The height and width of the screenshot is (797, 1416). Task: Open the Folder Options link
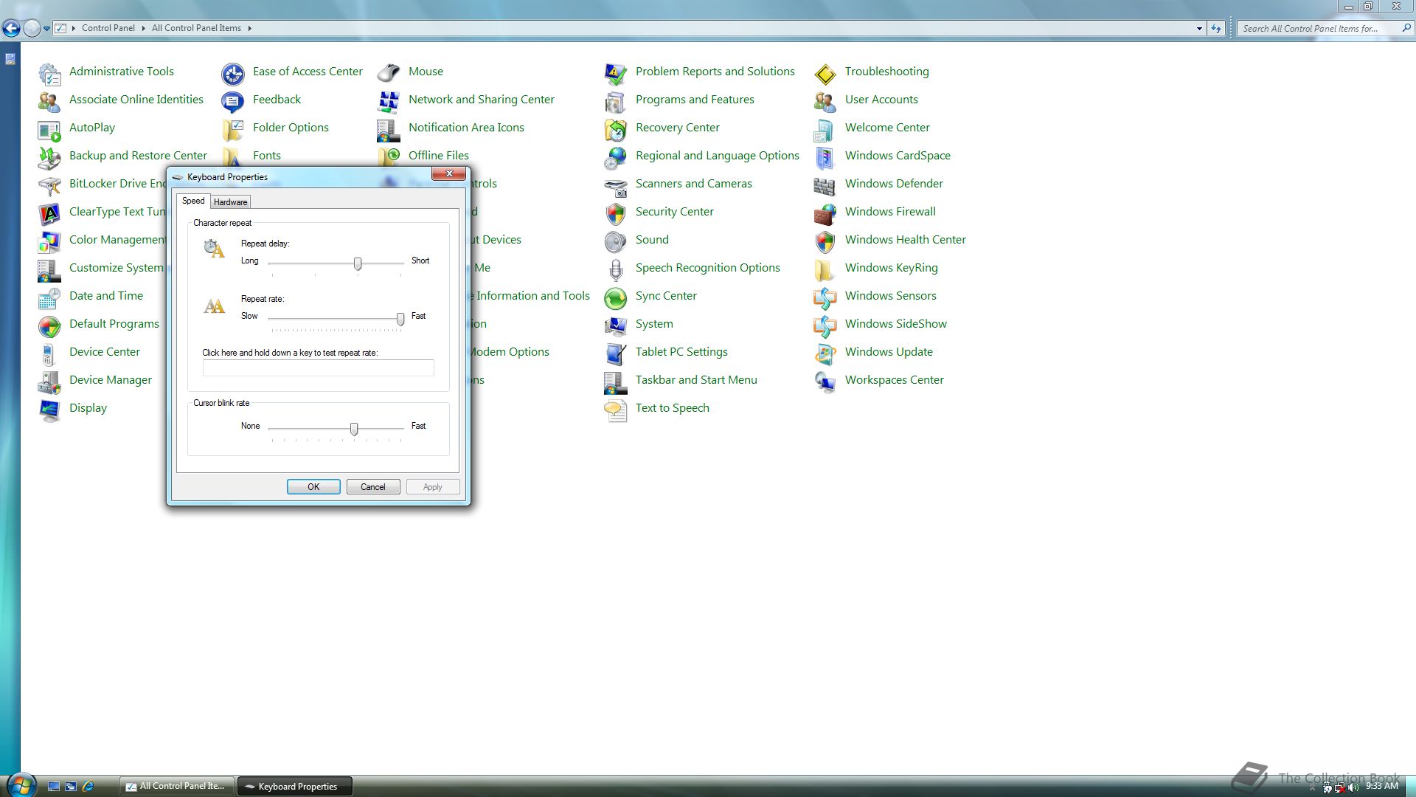point(291,128)
